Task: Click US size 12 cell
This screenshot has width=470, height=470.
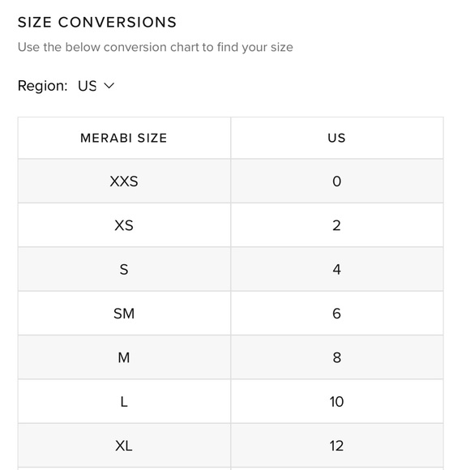Action: click(337, 446)
